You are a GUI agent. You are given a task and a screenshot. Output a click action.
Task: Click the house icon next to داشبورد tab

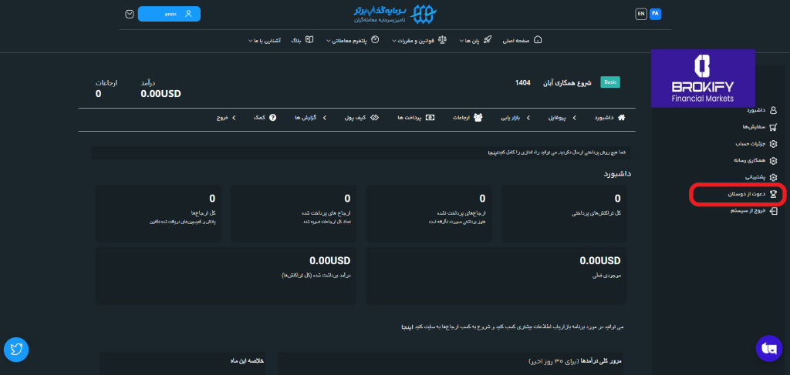(621, 118)
